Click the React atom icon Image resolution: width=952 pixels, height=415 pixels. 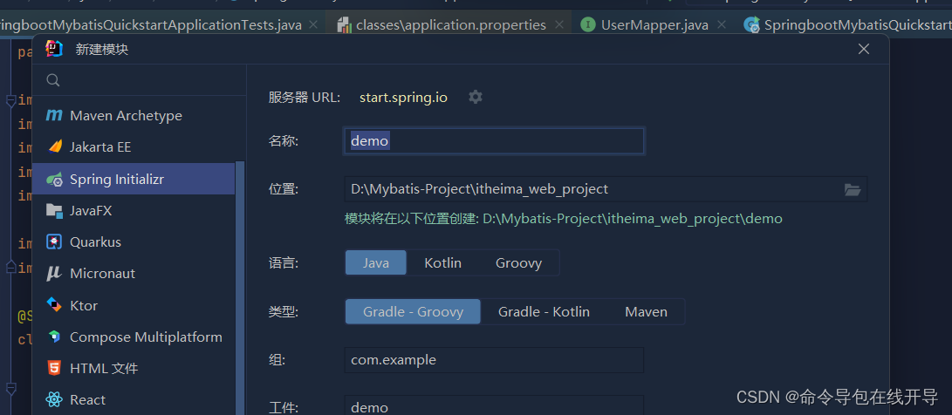pos(54,400)
